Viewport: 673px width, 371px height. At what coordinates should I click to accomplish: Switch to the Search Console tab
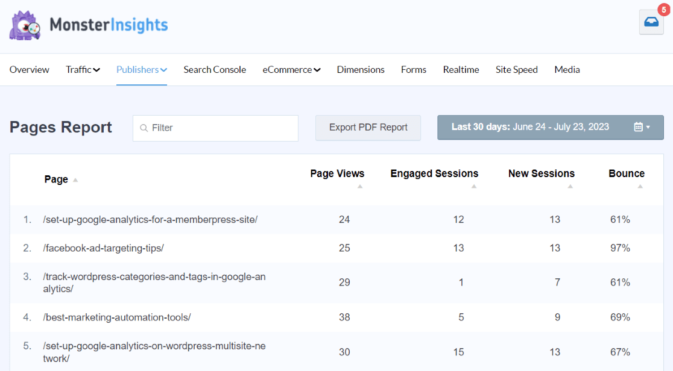(215, 69)
